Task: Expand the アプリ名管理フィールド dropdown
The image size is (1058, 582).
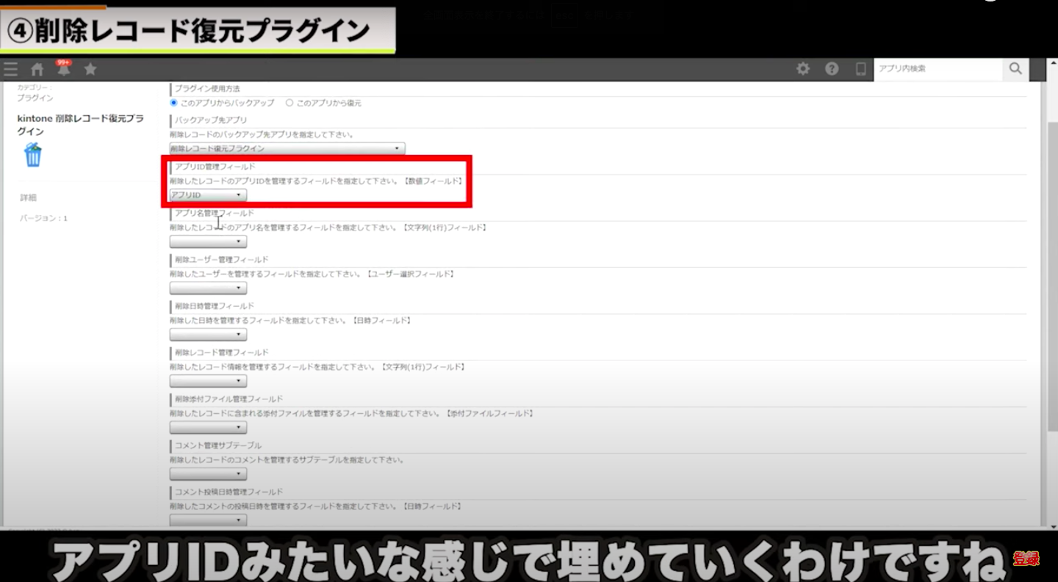Action: tap(208, 241)
